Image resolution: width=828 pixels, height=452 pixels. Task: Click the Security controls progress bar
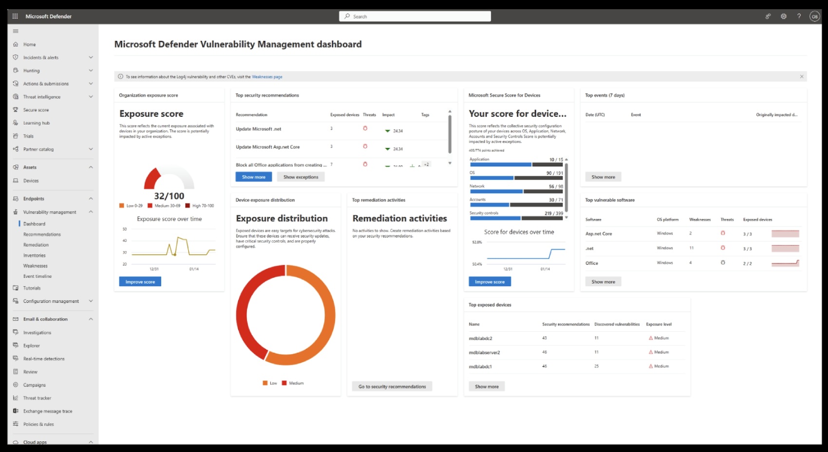tap(516, 218)
